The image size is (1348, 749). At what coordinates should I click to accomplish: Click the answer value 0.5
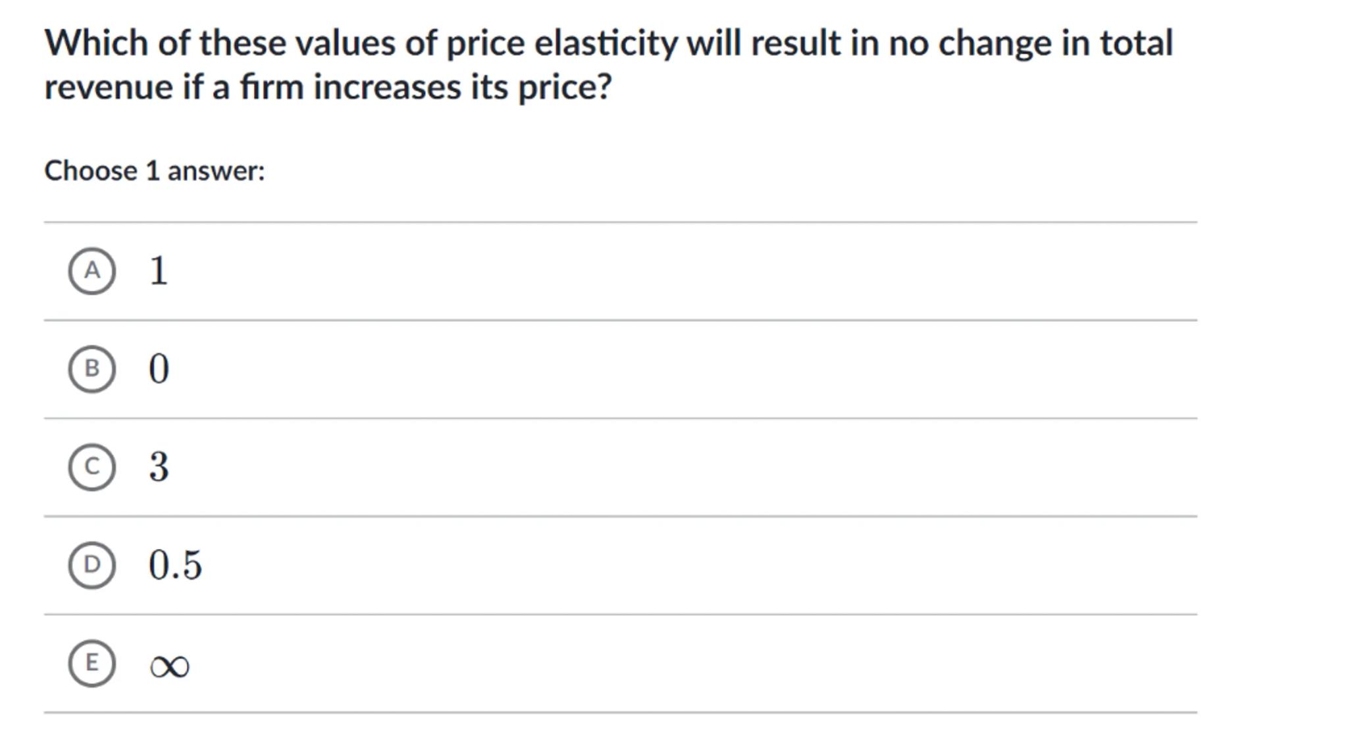point(175,565)
